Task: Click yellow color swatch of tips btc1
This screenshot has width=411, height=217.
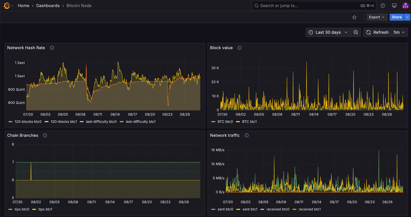Action: click(x=34, y=209)
